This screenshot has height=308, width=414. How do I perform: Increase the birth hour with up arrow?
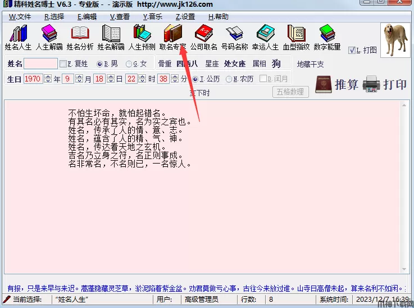point(142,76)
